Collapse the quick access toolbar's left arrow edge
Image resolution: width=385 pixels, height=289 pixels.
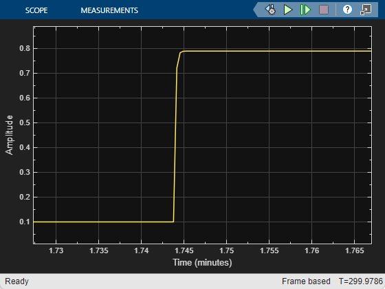coord(256,10)
